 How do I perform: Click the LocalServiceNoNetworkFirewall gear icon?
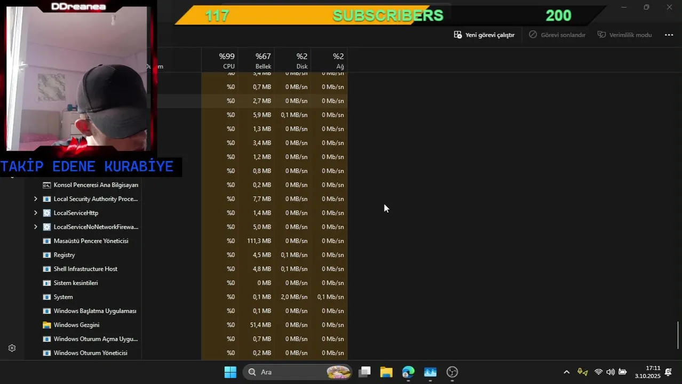(47, 227)
